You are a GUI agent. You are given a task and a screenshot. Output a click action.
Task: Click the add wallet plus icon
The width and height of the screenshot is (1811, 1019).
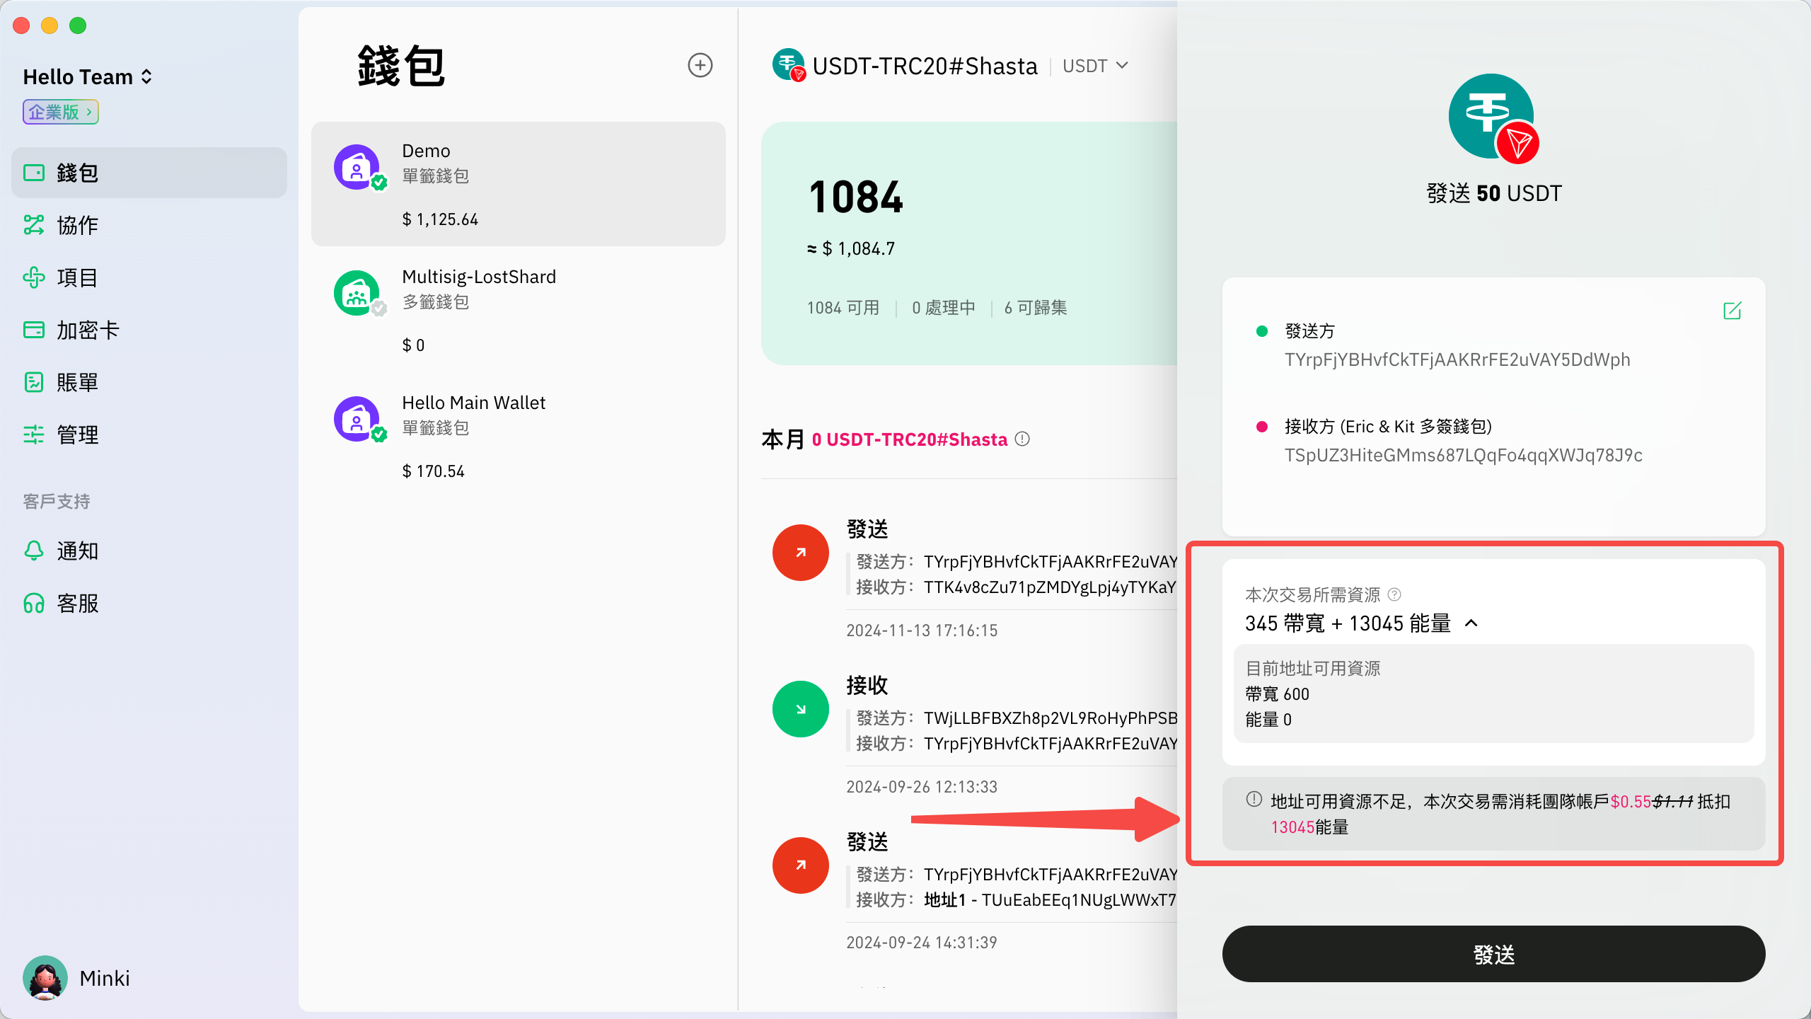[700, 65]
